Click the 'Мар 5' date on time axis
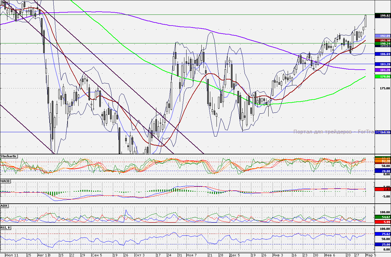This screenshot has width=391, height=257. (x=371, y=255)
